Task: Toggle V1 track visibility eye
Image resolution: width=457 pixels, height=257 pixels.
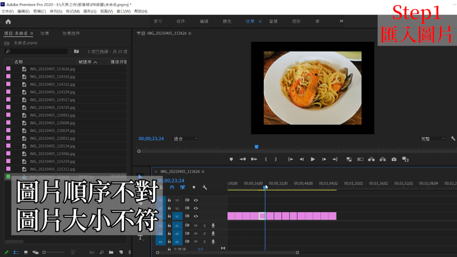Action: pyautogui.click(x=196, y=216)
